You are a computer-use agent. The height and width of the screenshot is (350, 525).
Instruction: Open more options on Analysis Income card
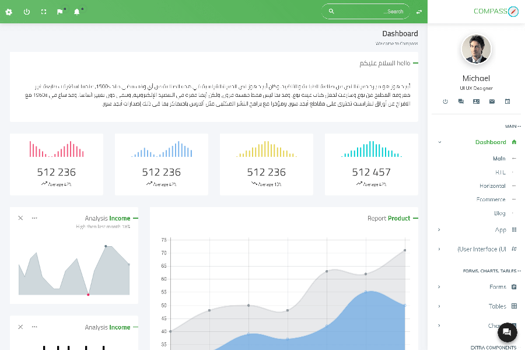coord(34,218)
